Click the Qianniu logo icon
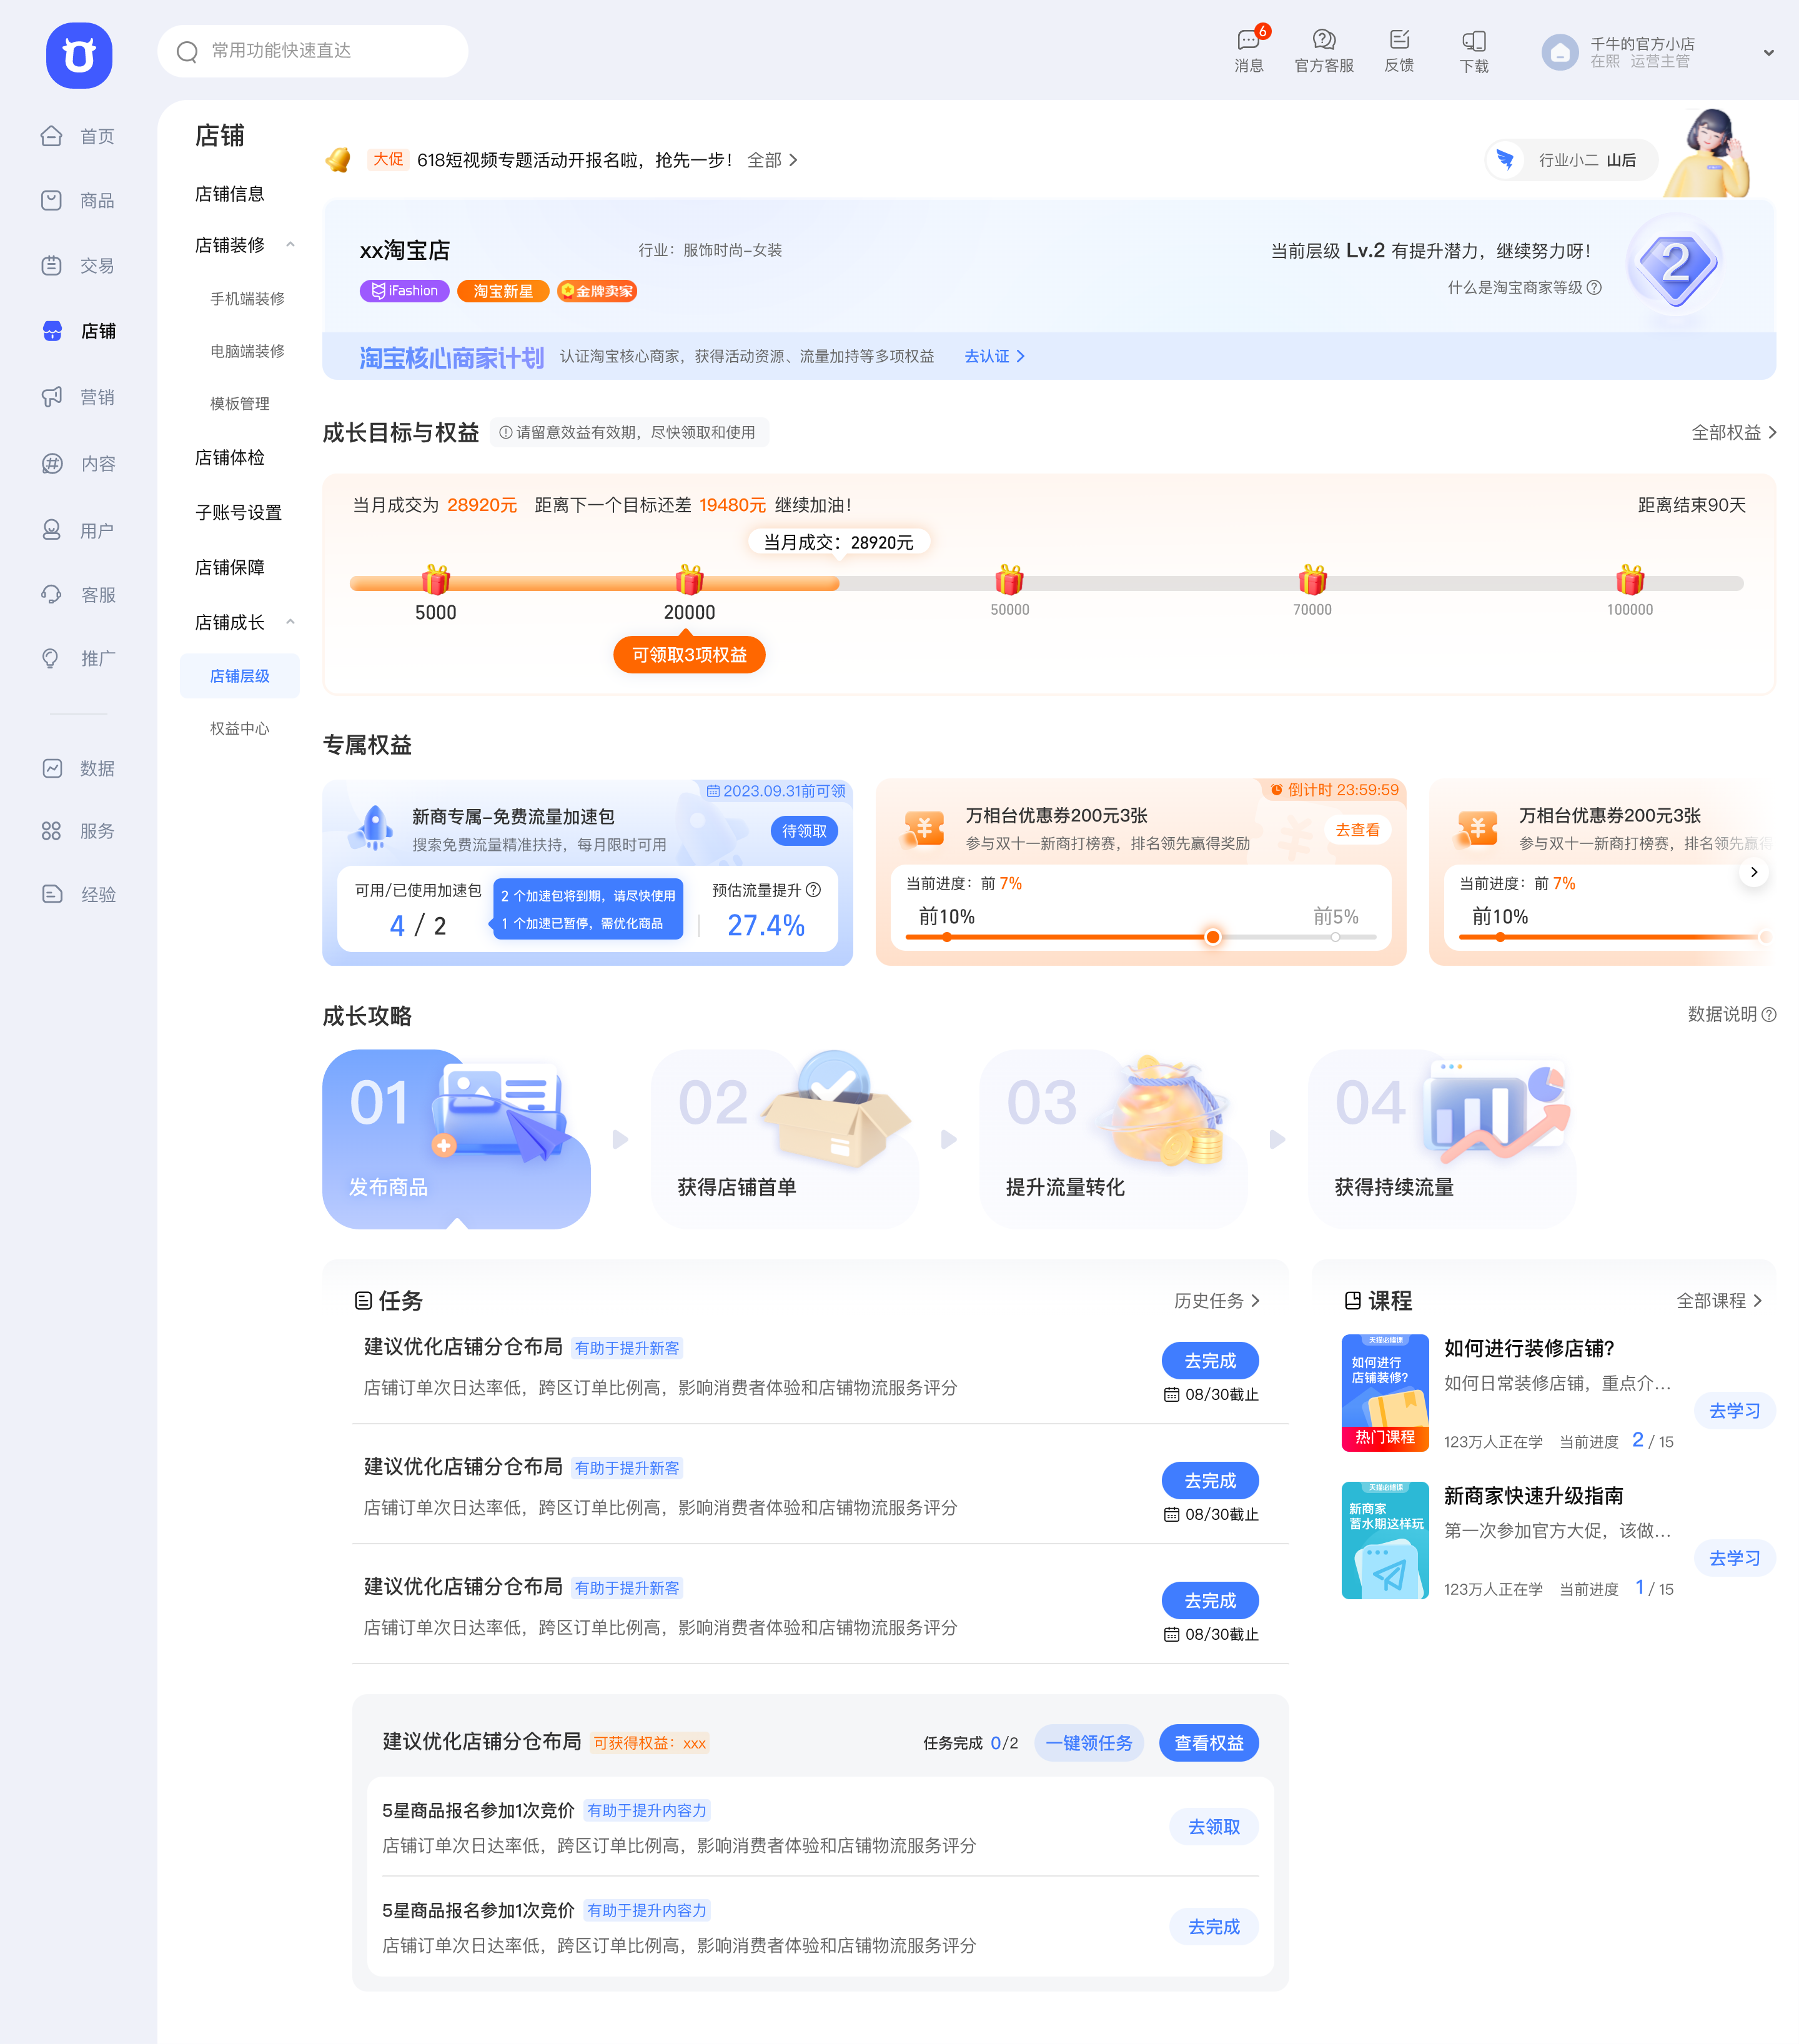1799x2044 pixels. (79, 55)
